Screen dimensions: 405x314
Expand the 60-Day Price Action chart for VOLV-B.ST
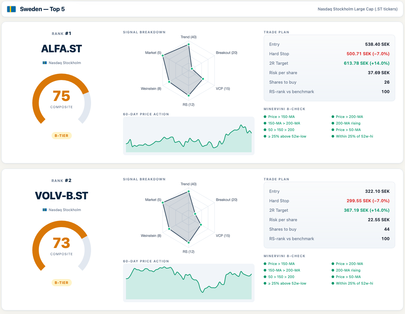(x=188, y=283)
